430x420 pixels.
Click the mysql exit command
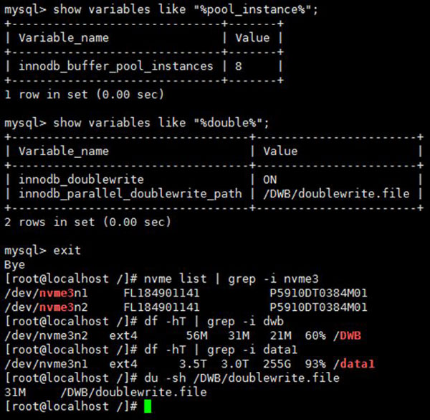tap(67, 251)
